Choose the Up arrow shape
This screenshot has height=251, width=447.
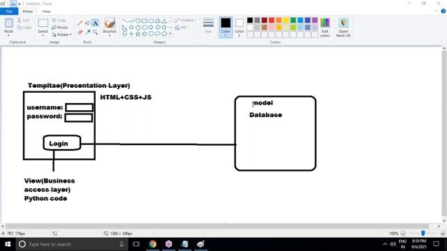coord(164,28)
